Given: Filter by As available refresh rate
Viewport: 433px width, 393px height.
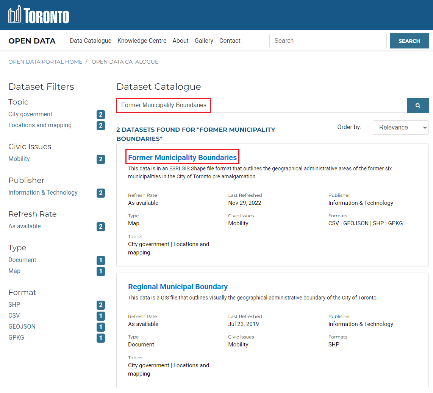Looking at the screenshot, I should 25,226.
